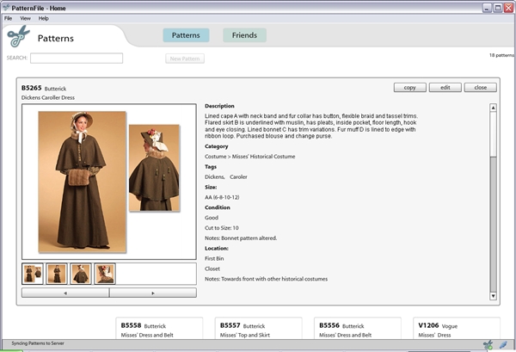Minimize the PatternFile window
Viewport: 516px width, 352px height.
point(487,8)
